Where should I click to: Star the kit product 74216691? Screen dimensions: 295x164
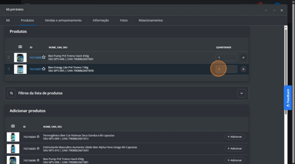(44, 69)
